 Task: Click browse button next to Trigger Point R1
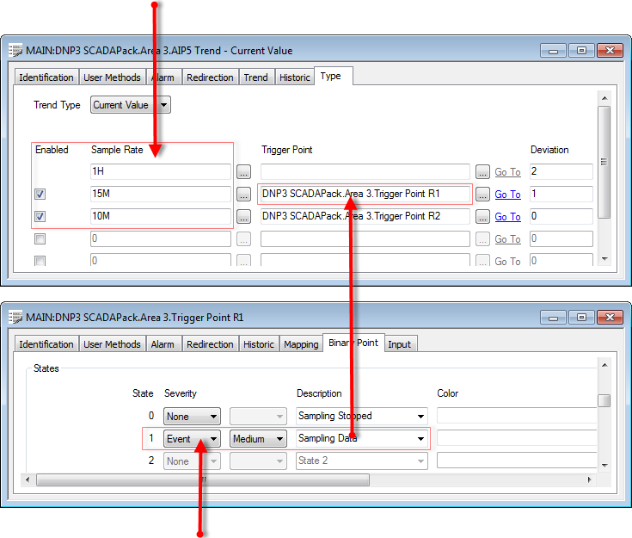point(482,195)
